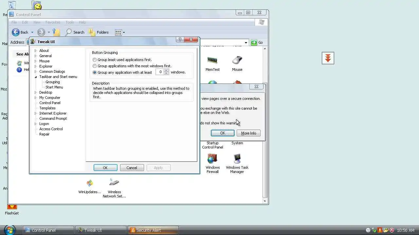Click the red shield security tray icon
Viewport: 419px width, 235px height.
[392, 230]
